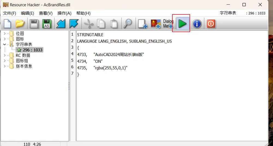Open text search with magnifier icon
Image resolution: width=273 pixels, height=146 pixels.
click(x=128, y=24)
